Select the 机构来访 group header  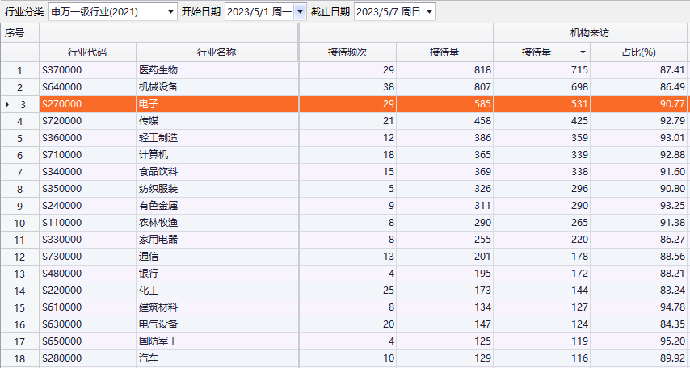[590, 33]
